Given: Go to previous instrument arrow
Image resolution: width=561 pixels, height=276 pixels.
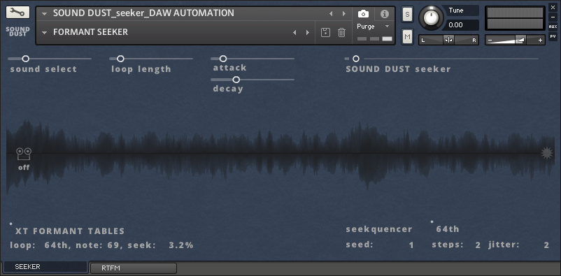Looking at the screenshot, I should 331,14.
